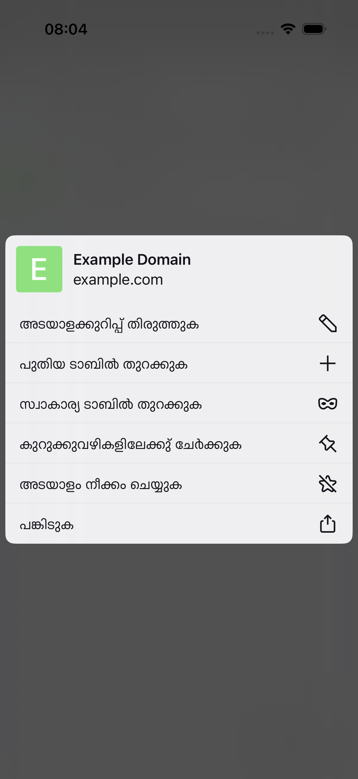Select "അടയാളക്കുറിപ്പ് തിരുത്തുക" menu entry
The height and width of the screenshot is (779, 358).
179,323
